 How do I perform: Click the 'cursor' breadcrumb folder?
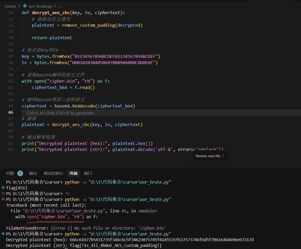(10, 6)
